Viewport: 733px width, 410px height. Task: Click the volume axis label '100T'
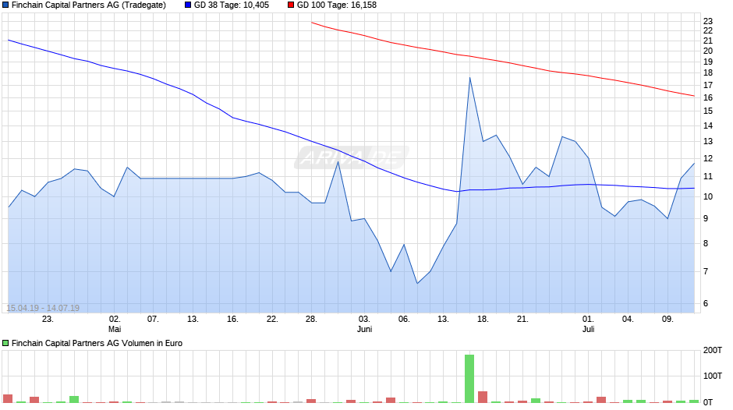713,376
